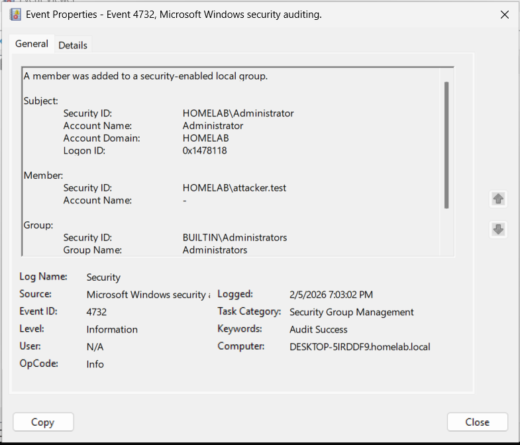Switch to the Details tab

pyautogui.click(x=73, y=45)
